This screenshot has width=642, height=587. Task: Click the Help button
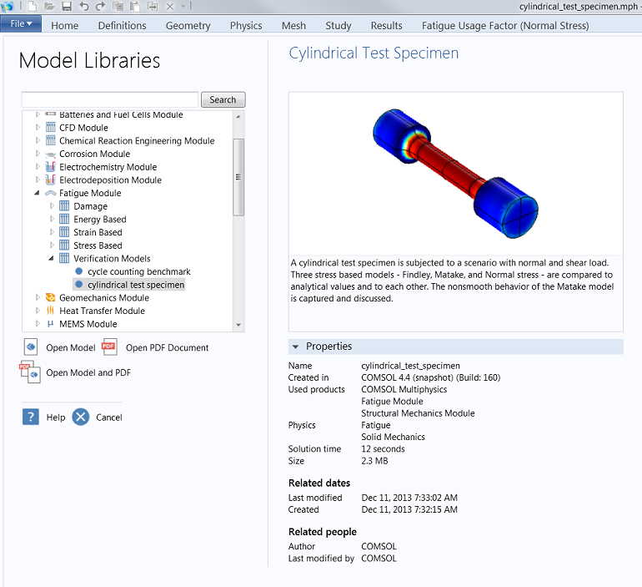44,417
